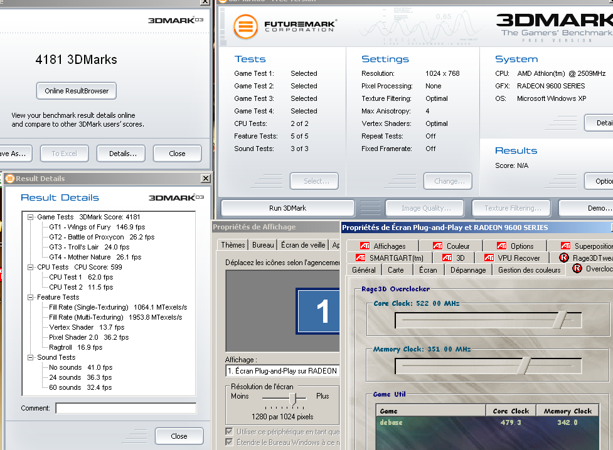Screen dimensions: 613x450
Task: Switch to the Carte tab
Action: coord(396,270)
